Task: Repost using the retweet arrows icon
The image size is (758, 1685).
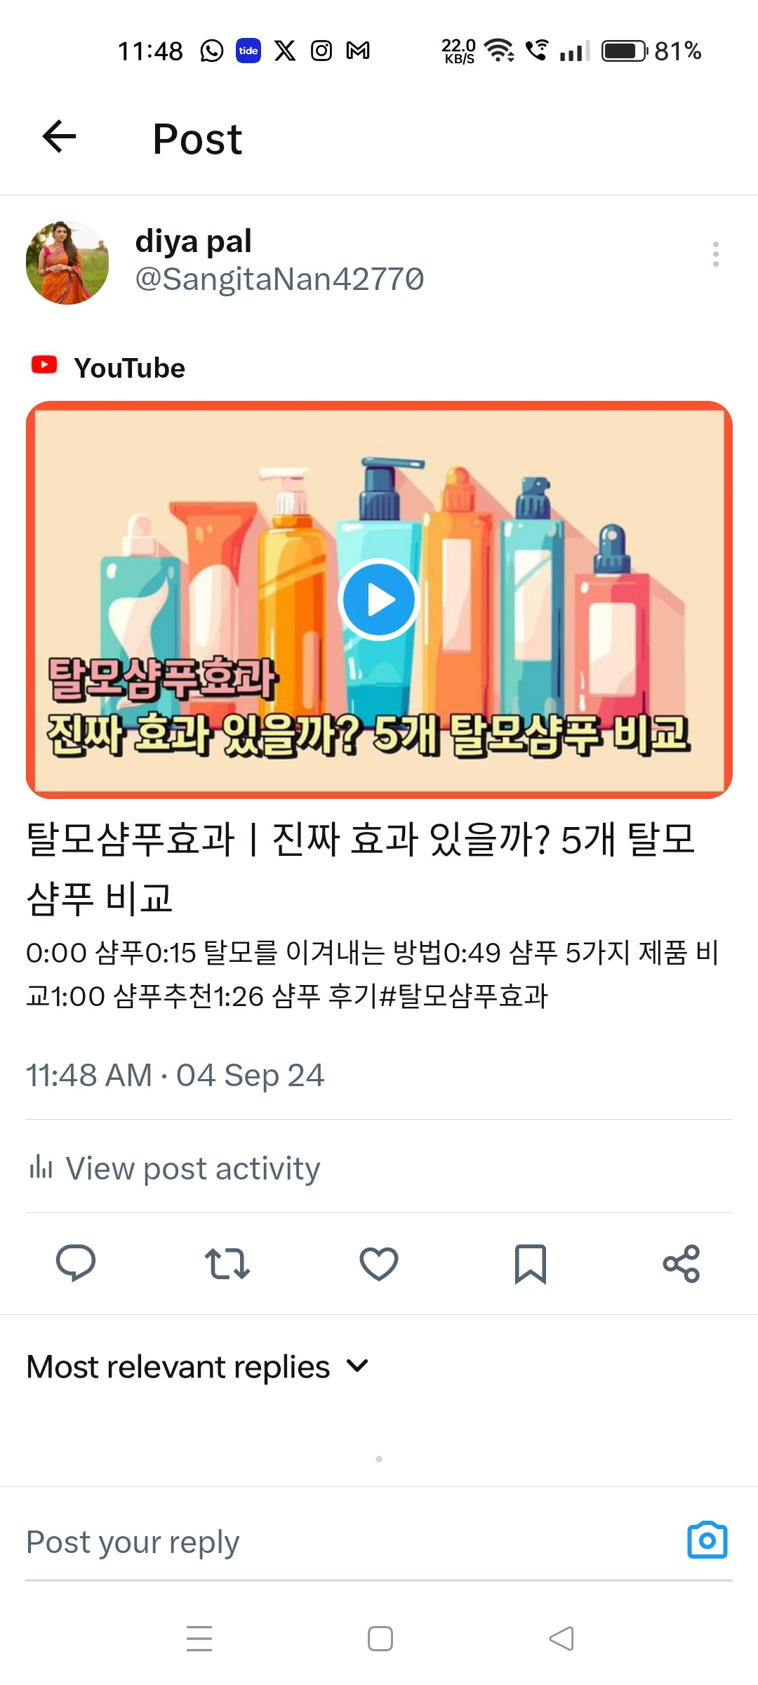Action: pyautogui.click(x=227, y=1263)
